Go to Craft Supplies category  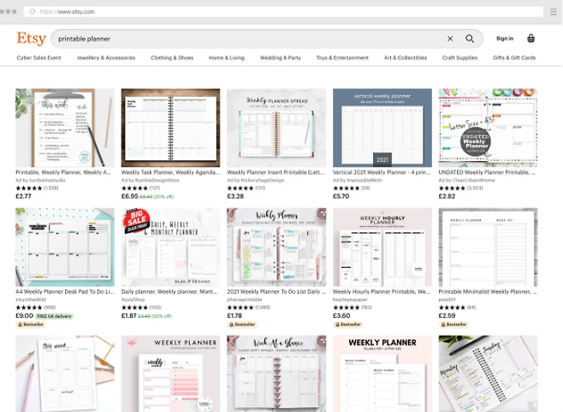459,58
